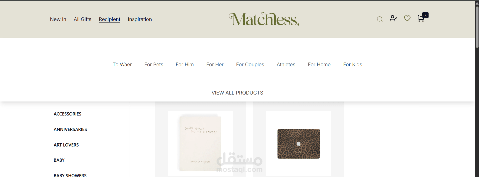Viewport: 479px width, 177px height.
Task: Choose For Her recipient category
Action: (x=215, y=64)
